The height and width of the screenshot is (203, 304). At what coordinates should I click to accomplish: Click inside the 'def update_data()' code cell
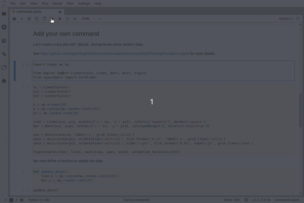coord(163,176)
